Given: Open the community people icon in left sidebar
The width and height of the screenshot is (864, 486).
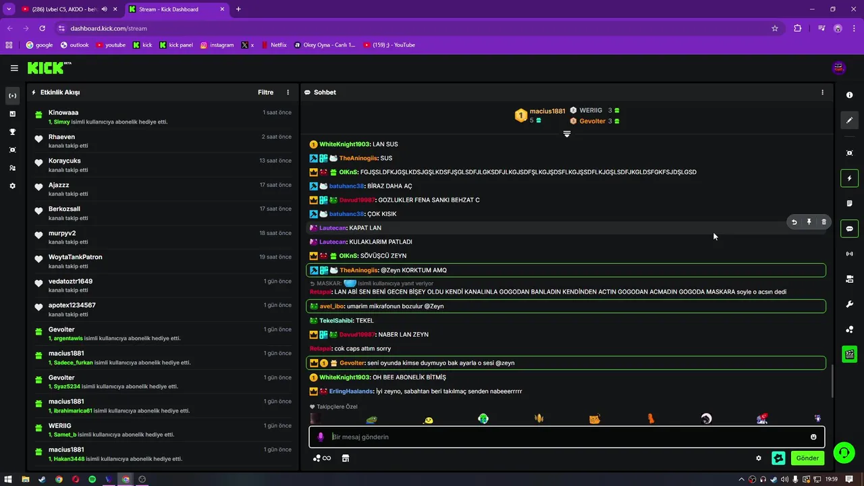Looking at the screenshot, I should [12, 168].
